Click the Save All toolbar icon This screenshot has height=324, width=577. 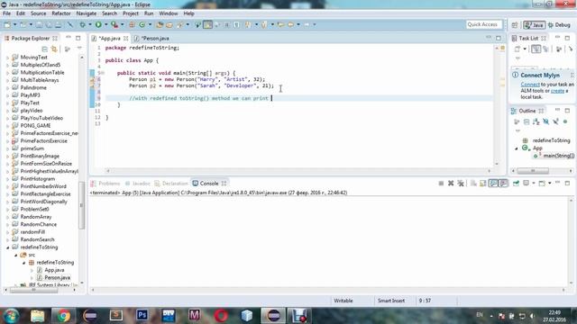48,24
